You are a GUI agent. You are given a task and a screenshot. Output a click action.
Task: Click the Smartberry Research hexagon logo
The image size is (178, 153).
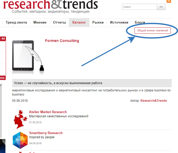[x=20, y=140]
